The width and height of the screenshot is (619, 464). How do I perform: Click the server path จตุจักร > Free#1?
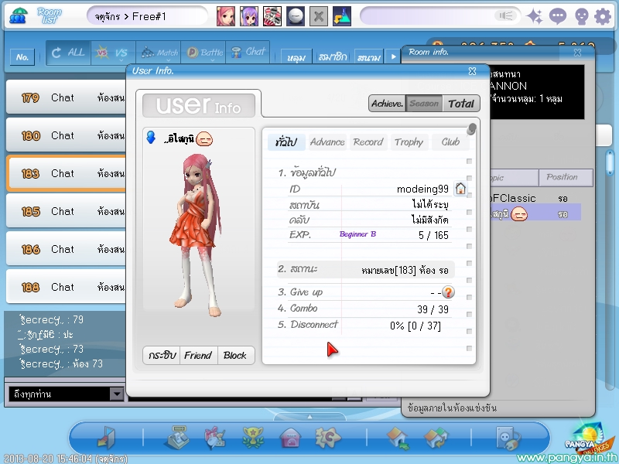coord(147,16)
